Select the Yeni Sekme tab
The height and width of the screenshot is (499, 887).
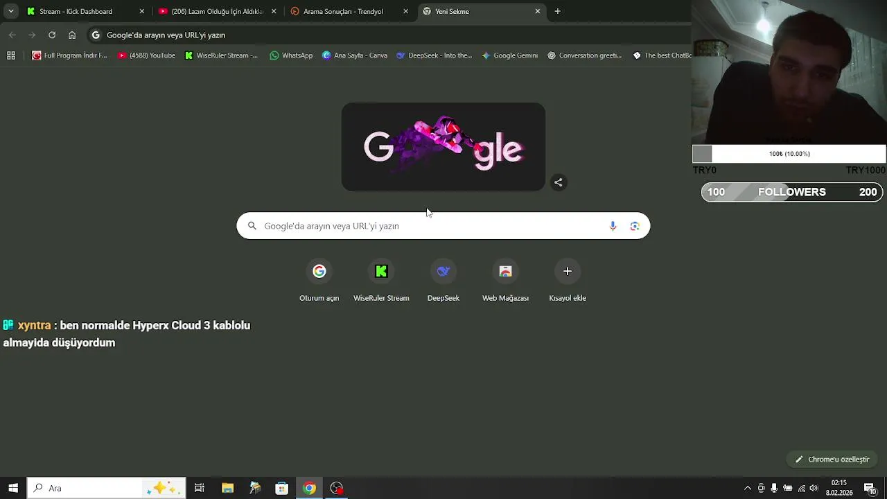pos(482,11)
